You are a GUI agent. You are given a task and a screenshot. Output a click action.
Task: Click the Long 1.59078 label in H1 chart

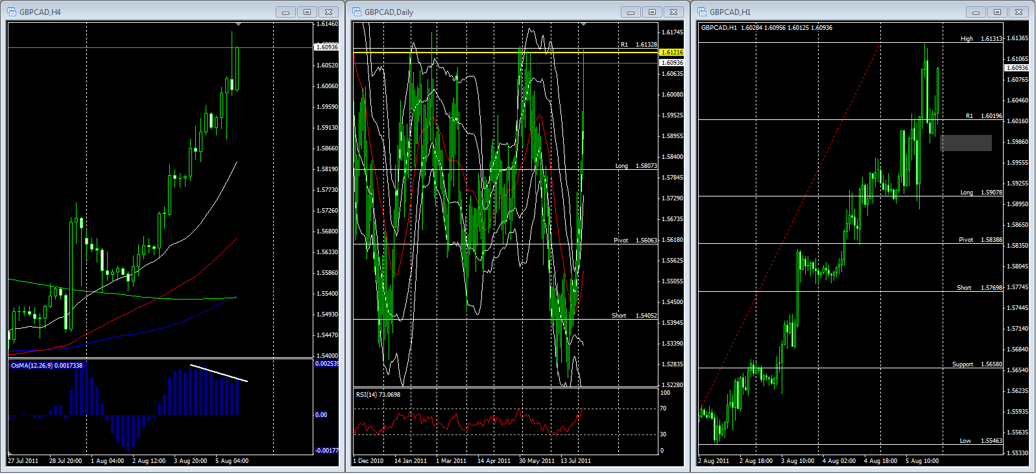coord(982,193)
